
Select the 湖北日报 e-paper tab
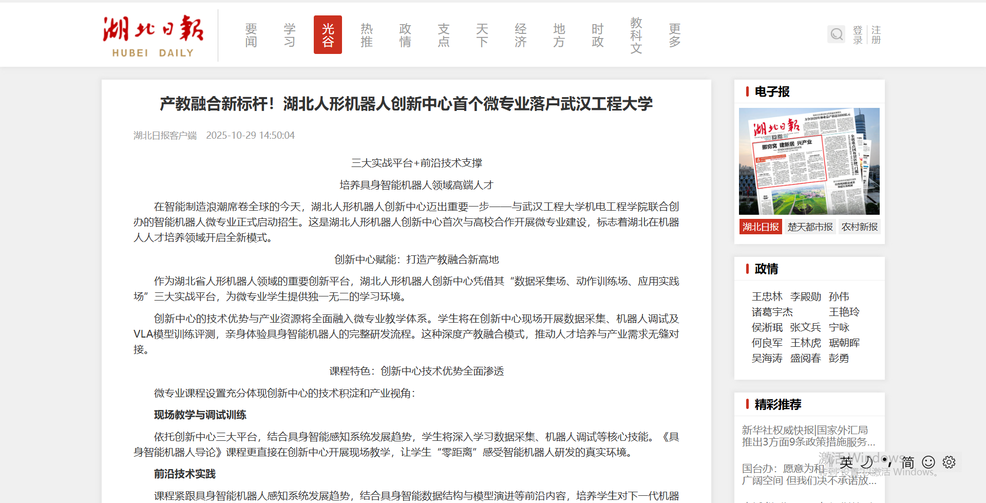[x=761, y=227]
